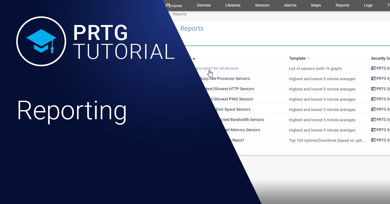
Task: Click the badge icon on the PING Sensors row
Action: [373, 99]
